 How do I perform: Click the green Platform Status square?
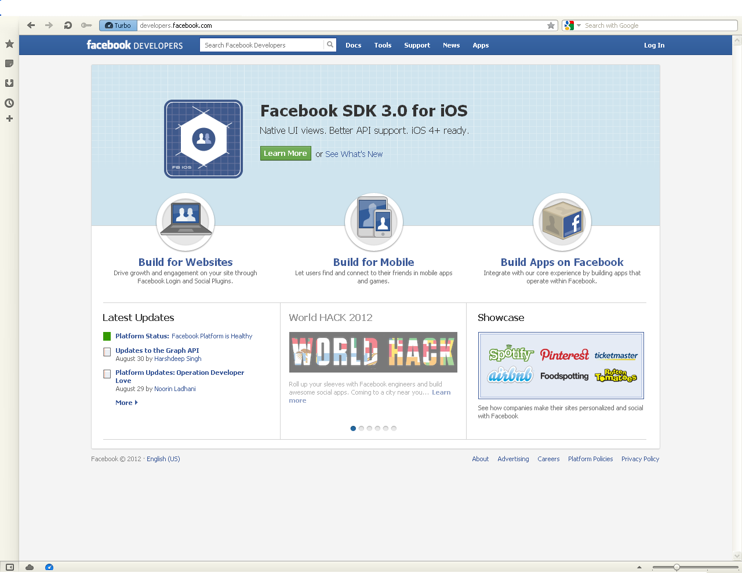(107, 336)
